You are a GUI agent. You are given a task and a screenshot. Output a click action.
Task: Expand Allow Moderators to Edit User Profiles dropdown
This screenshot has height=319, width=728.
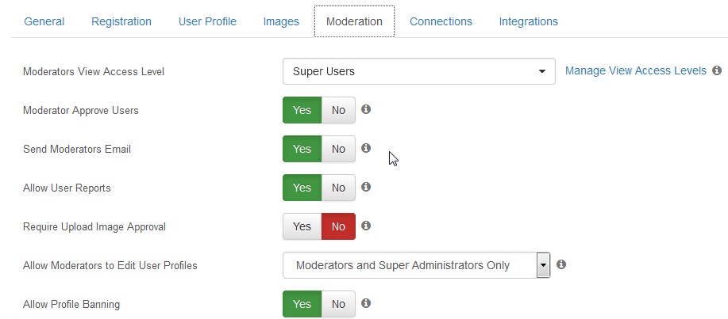416,265
